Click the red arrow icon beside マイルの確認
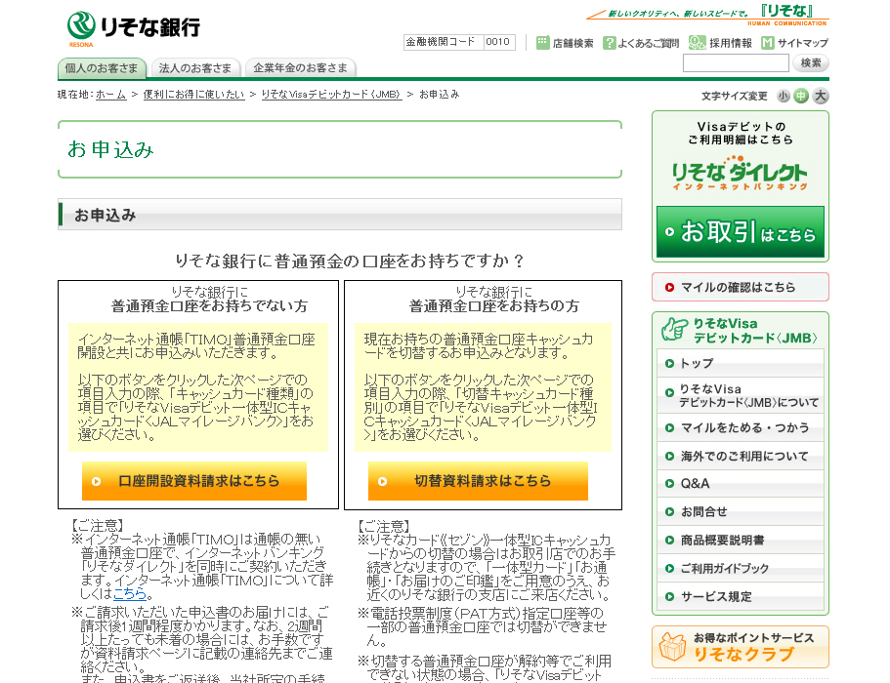 click(670, 288)
